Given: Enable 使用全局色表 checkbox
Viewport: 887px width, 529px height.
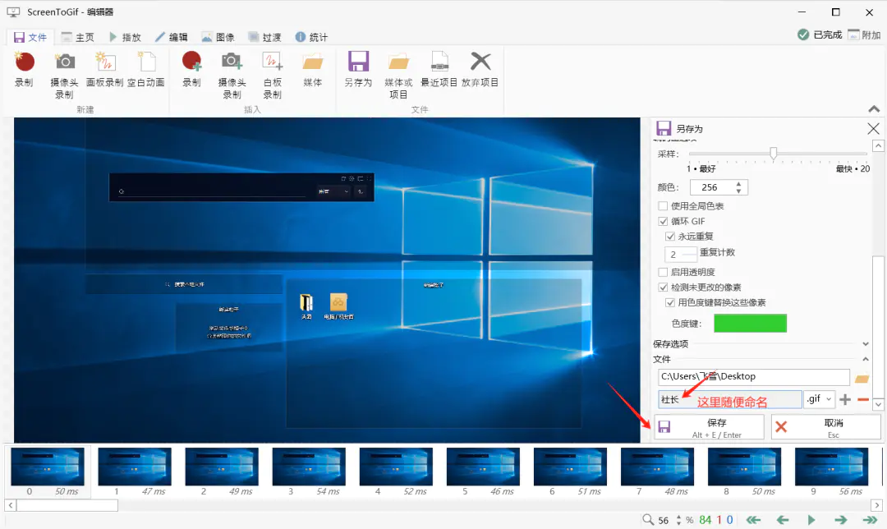Looking at the screenshot, I should tap(663, 206).
